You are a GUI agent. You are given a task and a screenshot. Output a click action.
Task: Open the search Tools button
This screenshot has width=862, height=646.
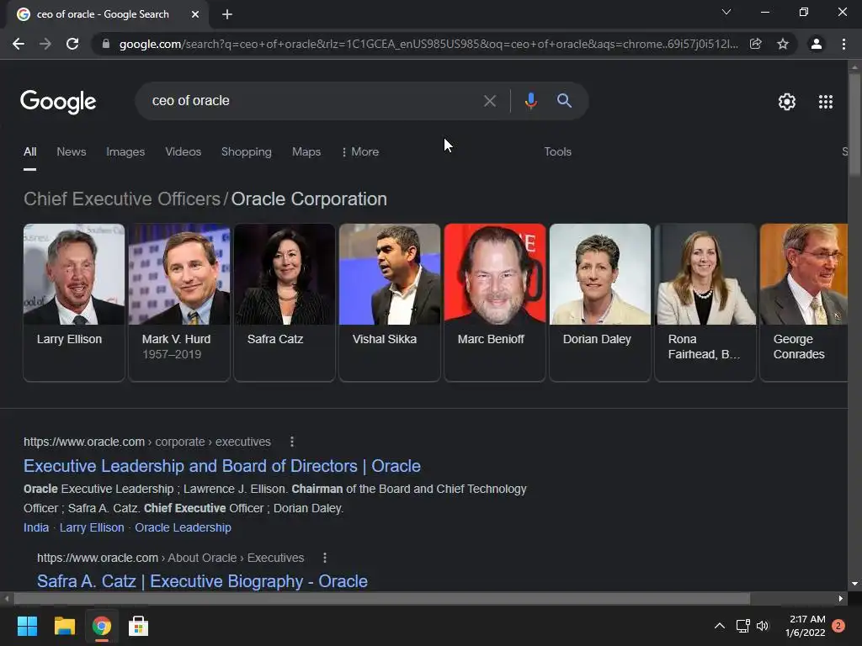click(x=557, y=151)
